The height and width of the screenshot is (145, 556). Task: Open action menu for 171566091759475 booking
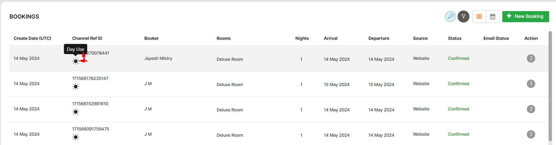pos(531,134)
